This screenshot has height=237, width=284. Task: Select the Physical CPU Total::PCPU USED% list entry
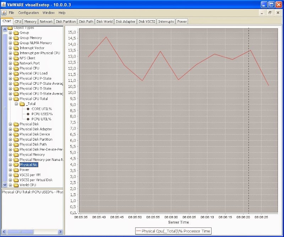coord(32,192)
